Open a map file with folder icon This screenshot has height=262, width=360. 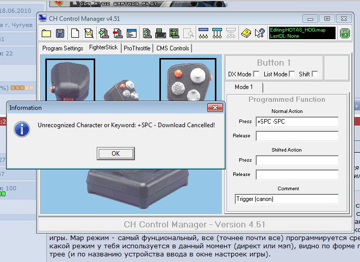46,33
